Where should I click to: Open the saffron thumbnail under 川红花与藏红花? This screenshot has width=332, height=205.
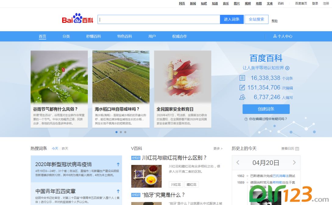pos(146,176)
